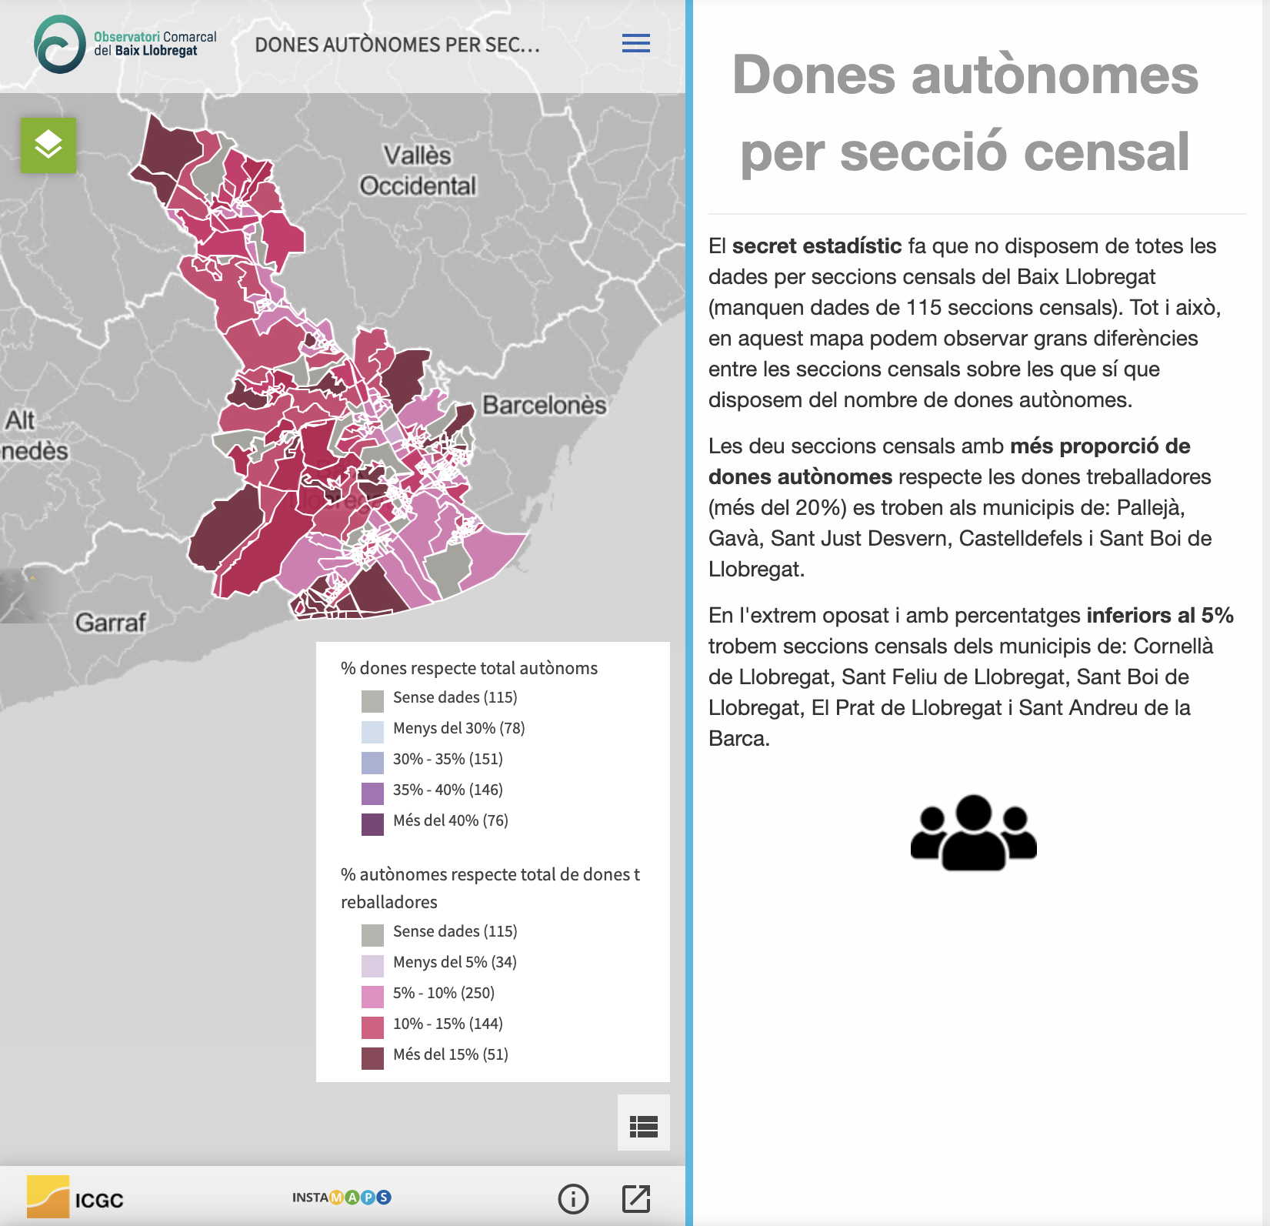Click the 'Menys del 30% (78)' legend swatch
The height and width of the screenshot is (1226, 1270).
[372, 732]
